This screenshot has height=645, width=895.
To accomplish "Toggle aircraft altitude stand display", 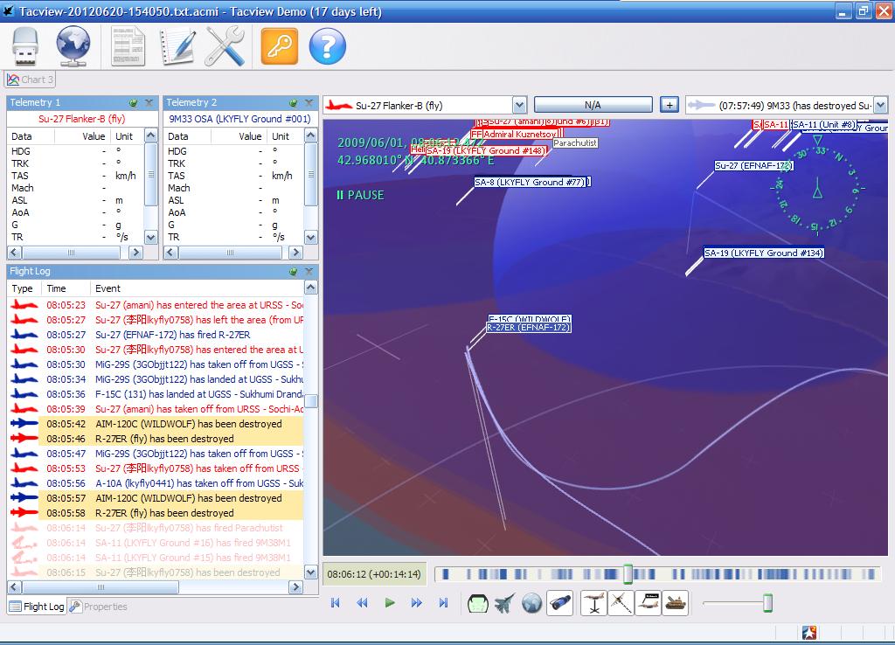I will point(593,603).
